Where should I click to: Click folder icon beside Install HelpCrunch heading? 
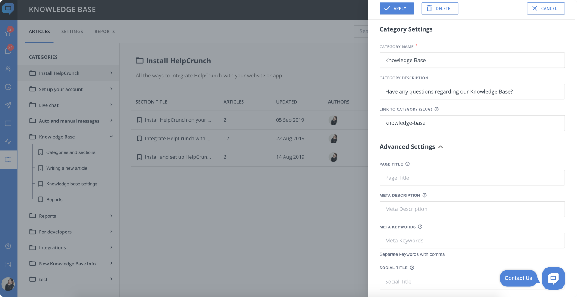[139, 61]
